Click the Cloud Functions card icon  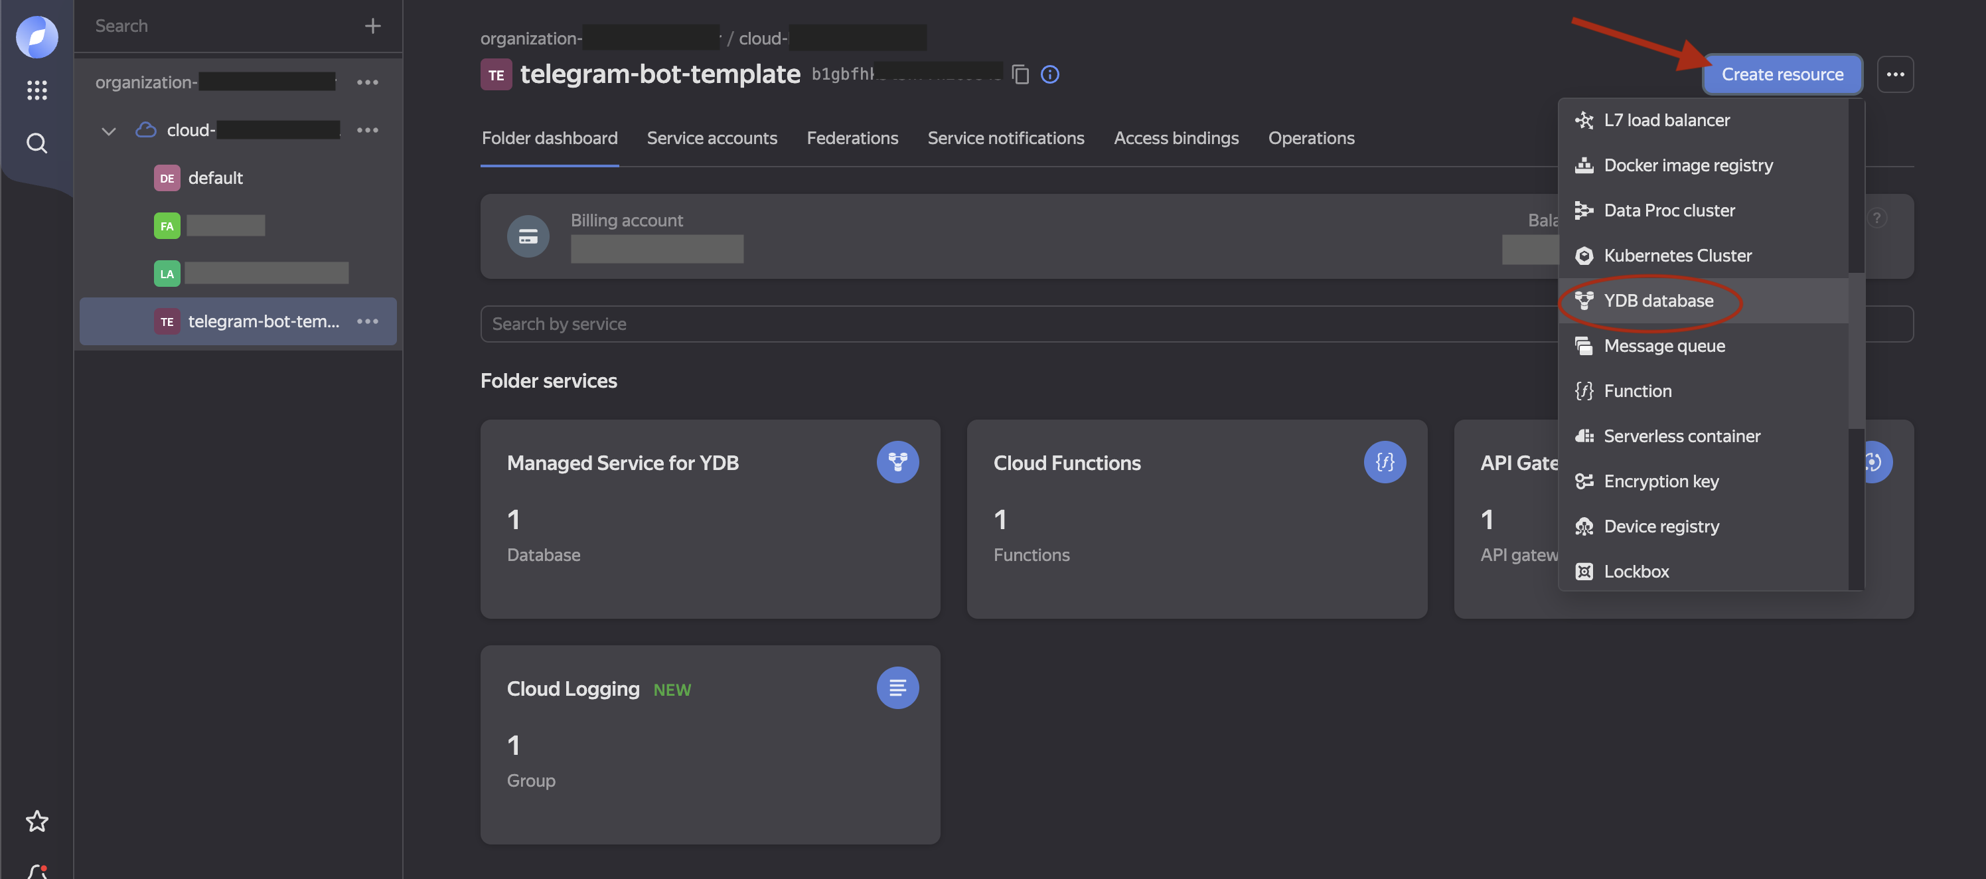(x=1384, y=462)
